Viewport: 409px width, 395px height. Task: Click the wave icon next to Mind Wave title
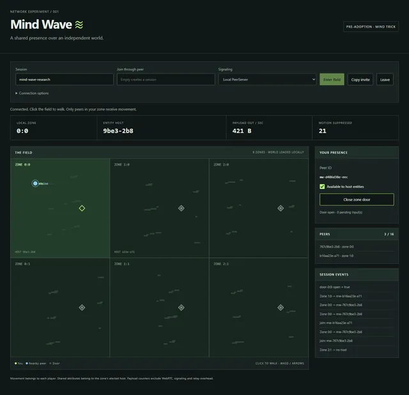[x=79, y=25]
